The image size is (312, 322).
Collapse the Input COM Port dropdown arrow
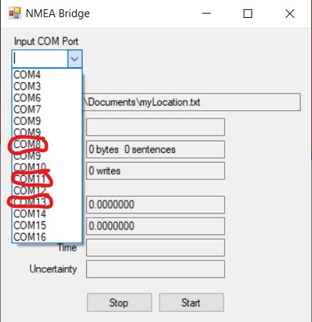click(75, 59)
